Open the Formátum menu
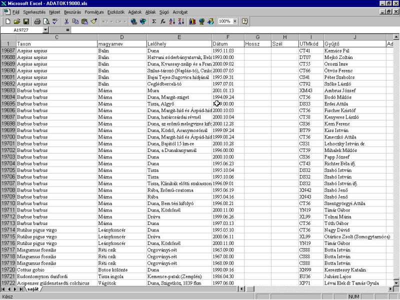400x300 pixels. click(x=94, y=12)
